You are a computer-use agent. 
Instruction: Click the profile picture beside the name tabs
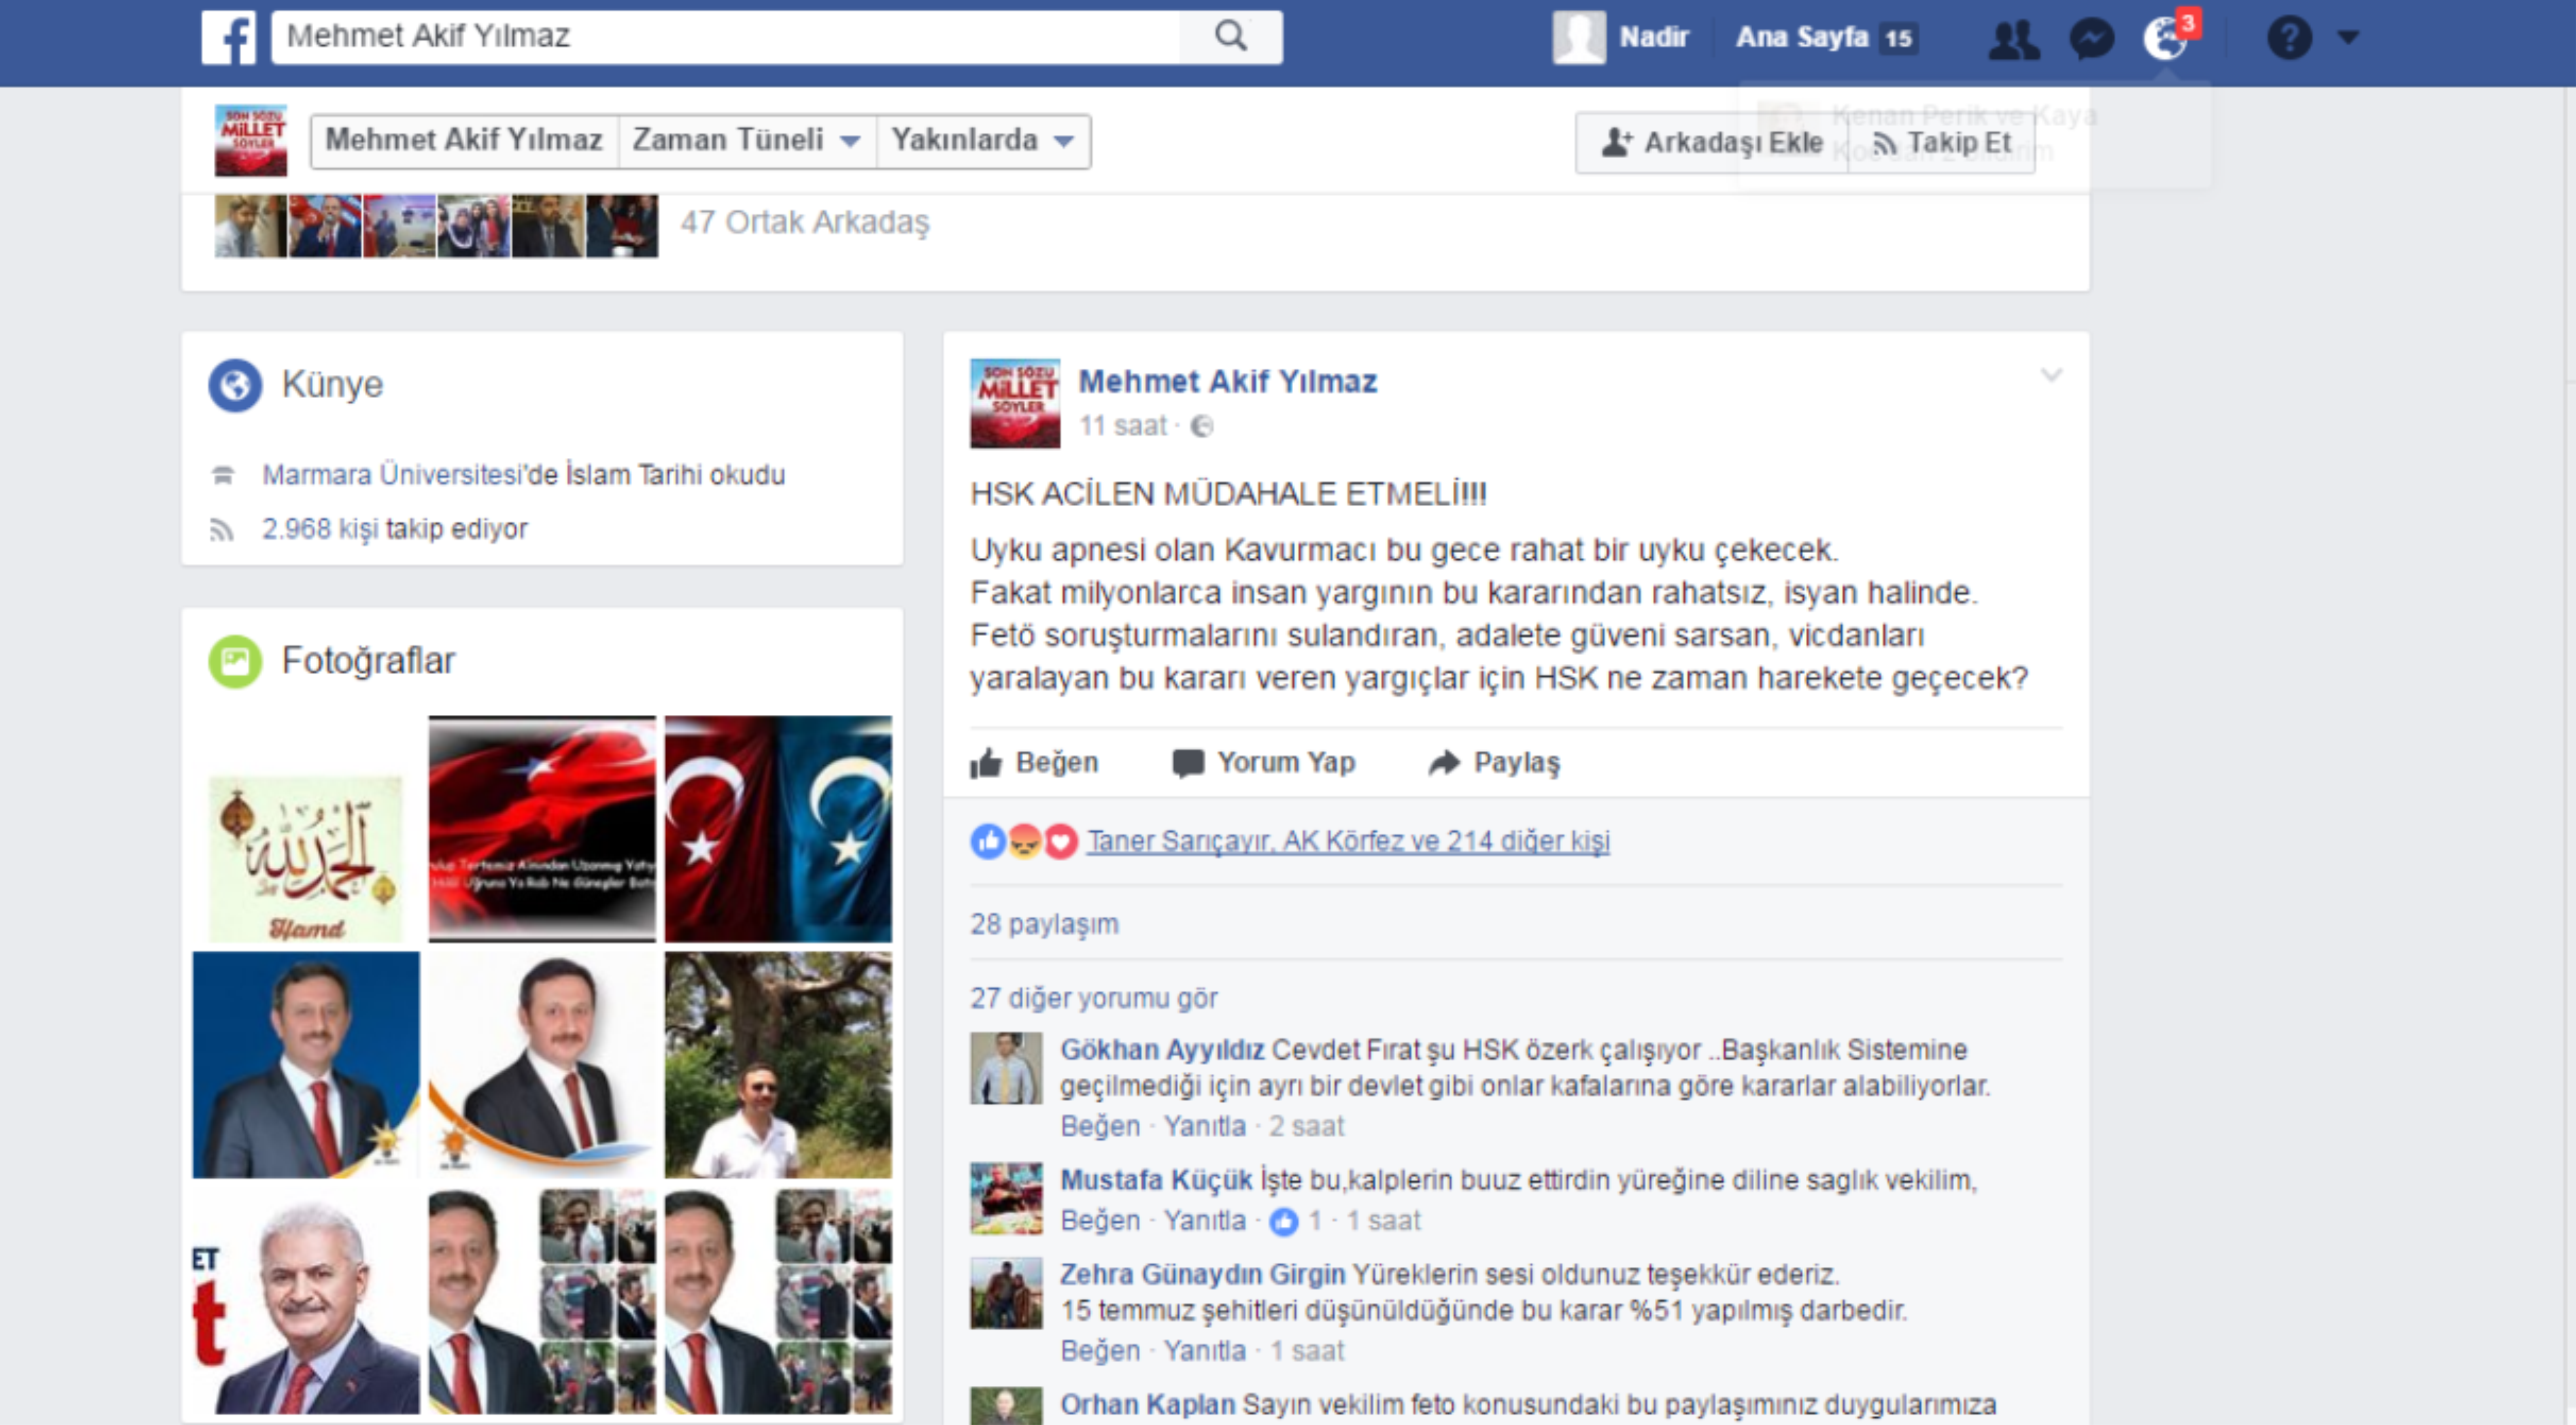pyautogui.click(x=251, y=141)
